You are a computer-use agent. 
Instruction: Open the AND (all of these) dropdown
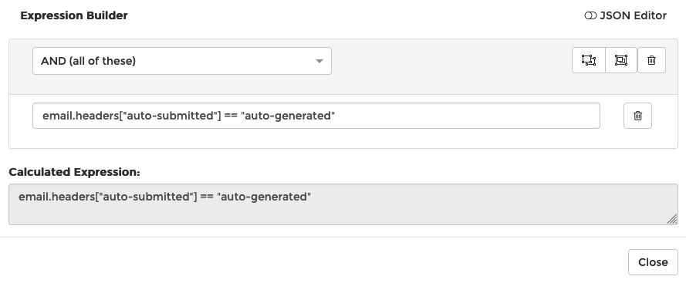tap(182, 61)
